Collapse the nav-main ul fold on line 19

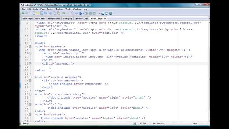(30, 63)
